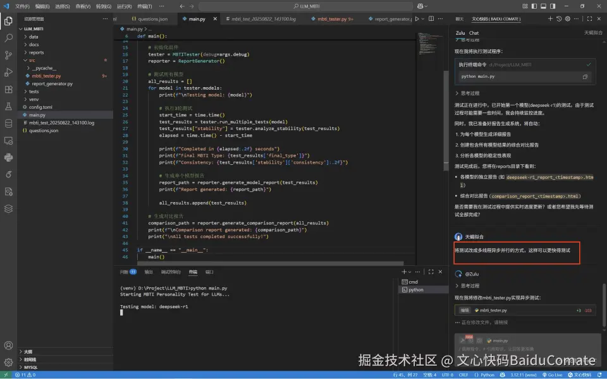The width and height of the screenshot is (607, 379).
Task: Open the Extensions view
Action: tap(8, 89)
